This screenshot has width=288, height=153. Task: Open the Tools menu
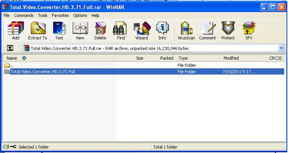43,15
